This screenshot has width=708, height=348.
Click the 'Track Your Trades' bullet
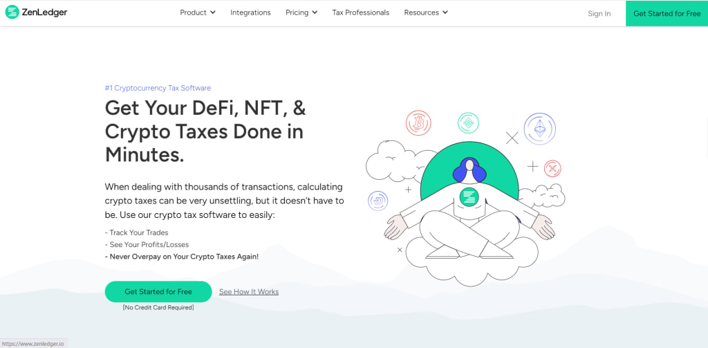(x=136, y=232)
